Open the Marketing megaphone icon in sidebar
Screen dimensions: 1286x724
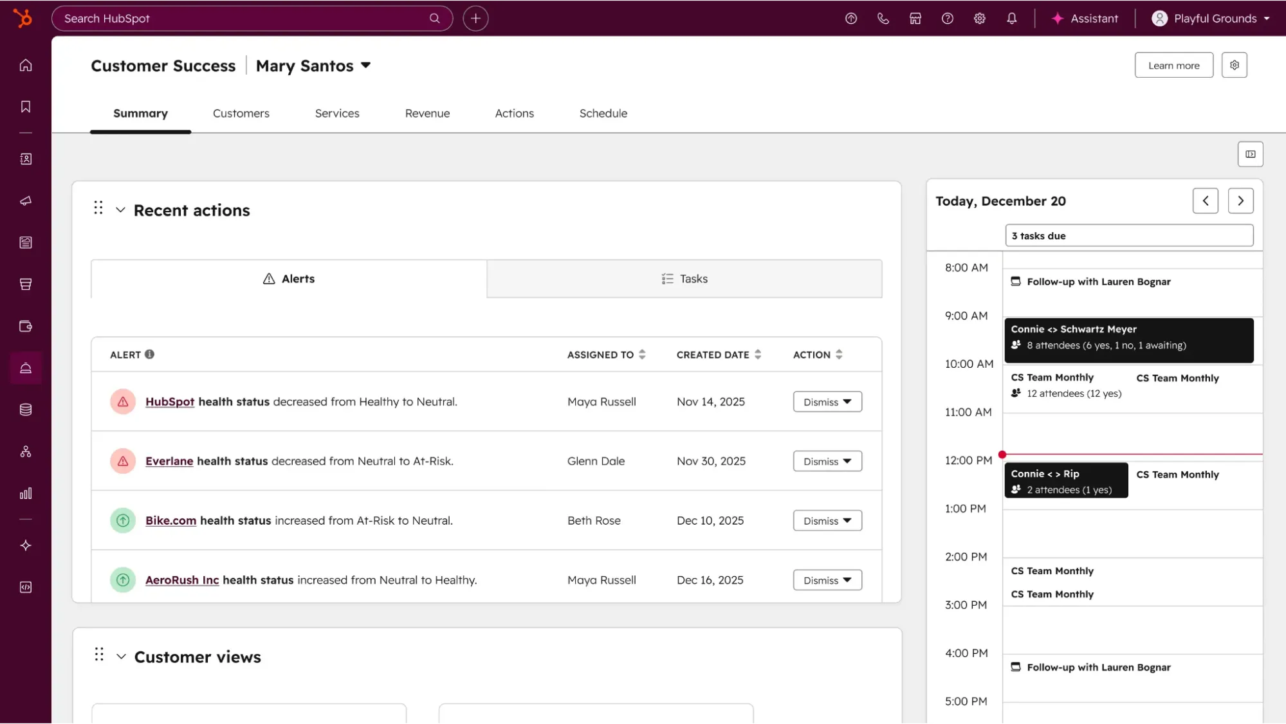tap(26, 200)
